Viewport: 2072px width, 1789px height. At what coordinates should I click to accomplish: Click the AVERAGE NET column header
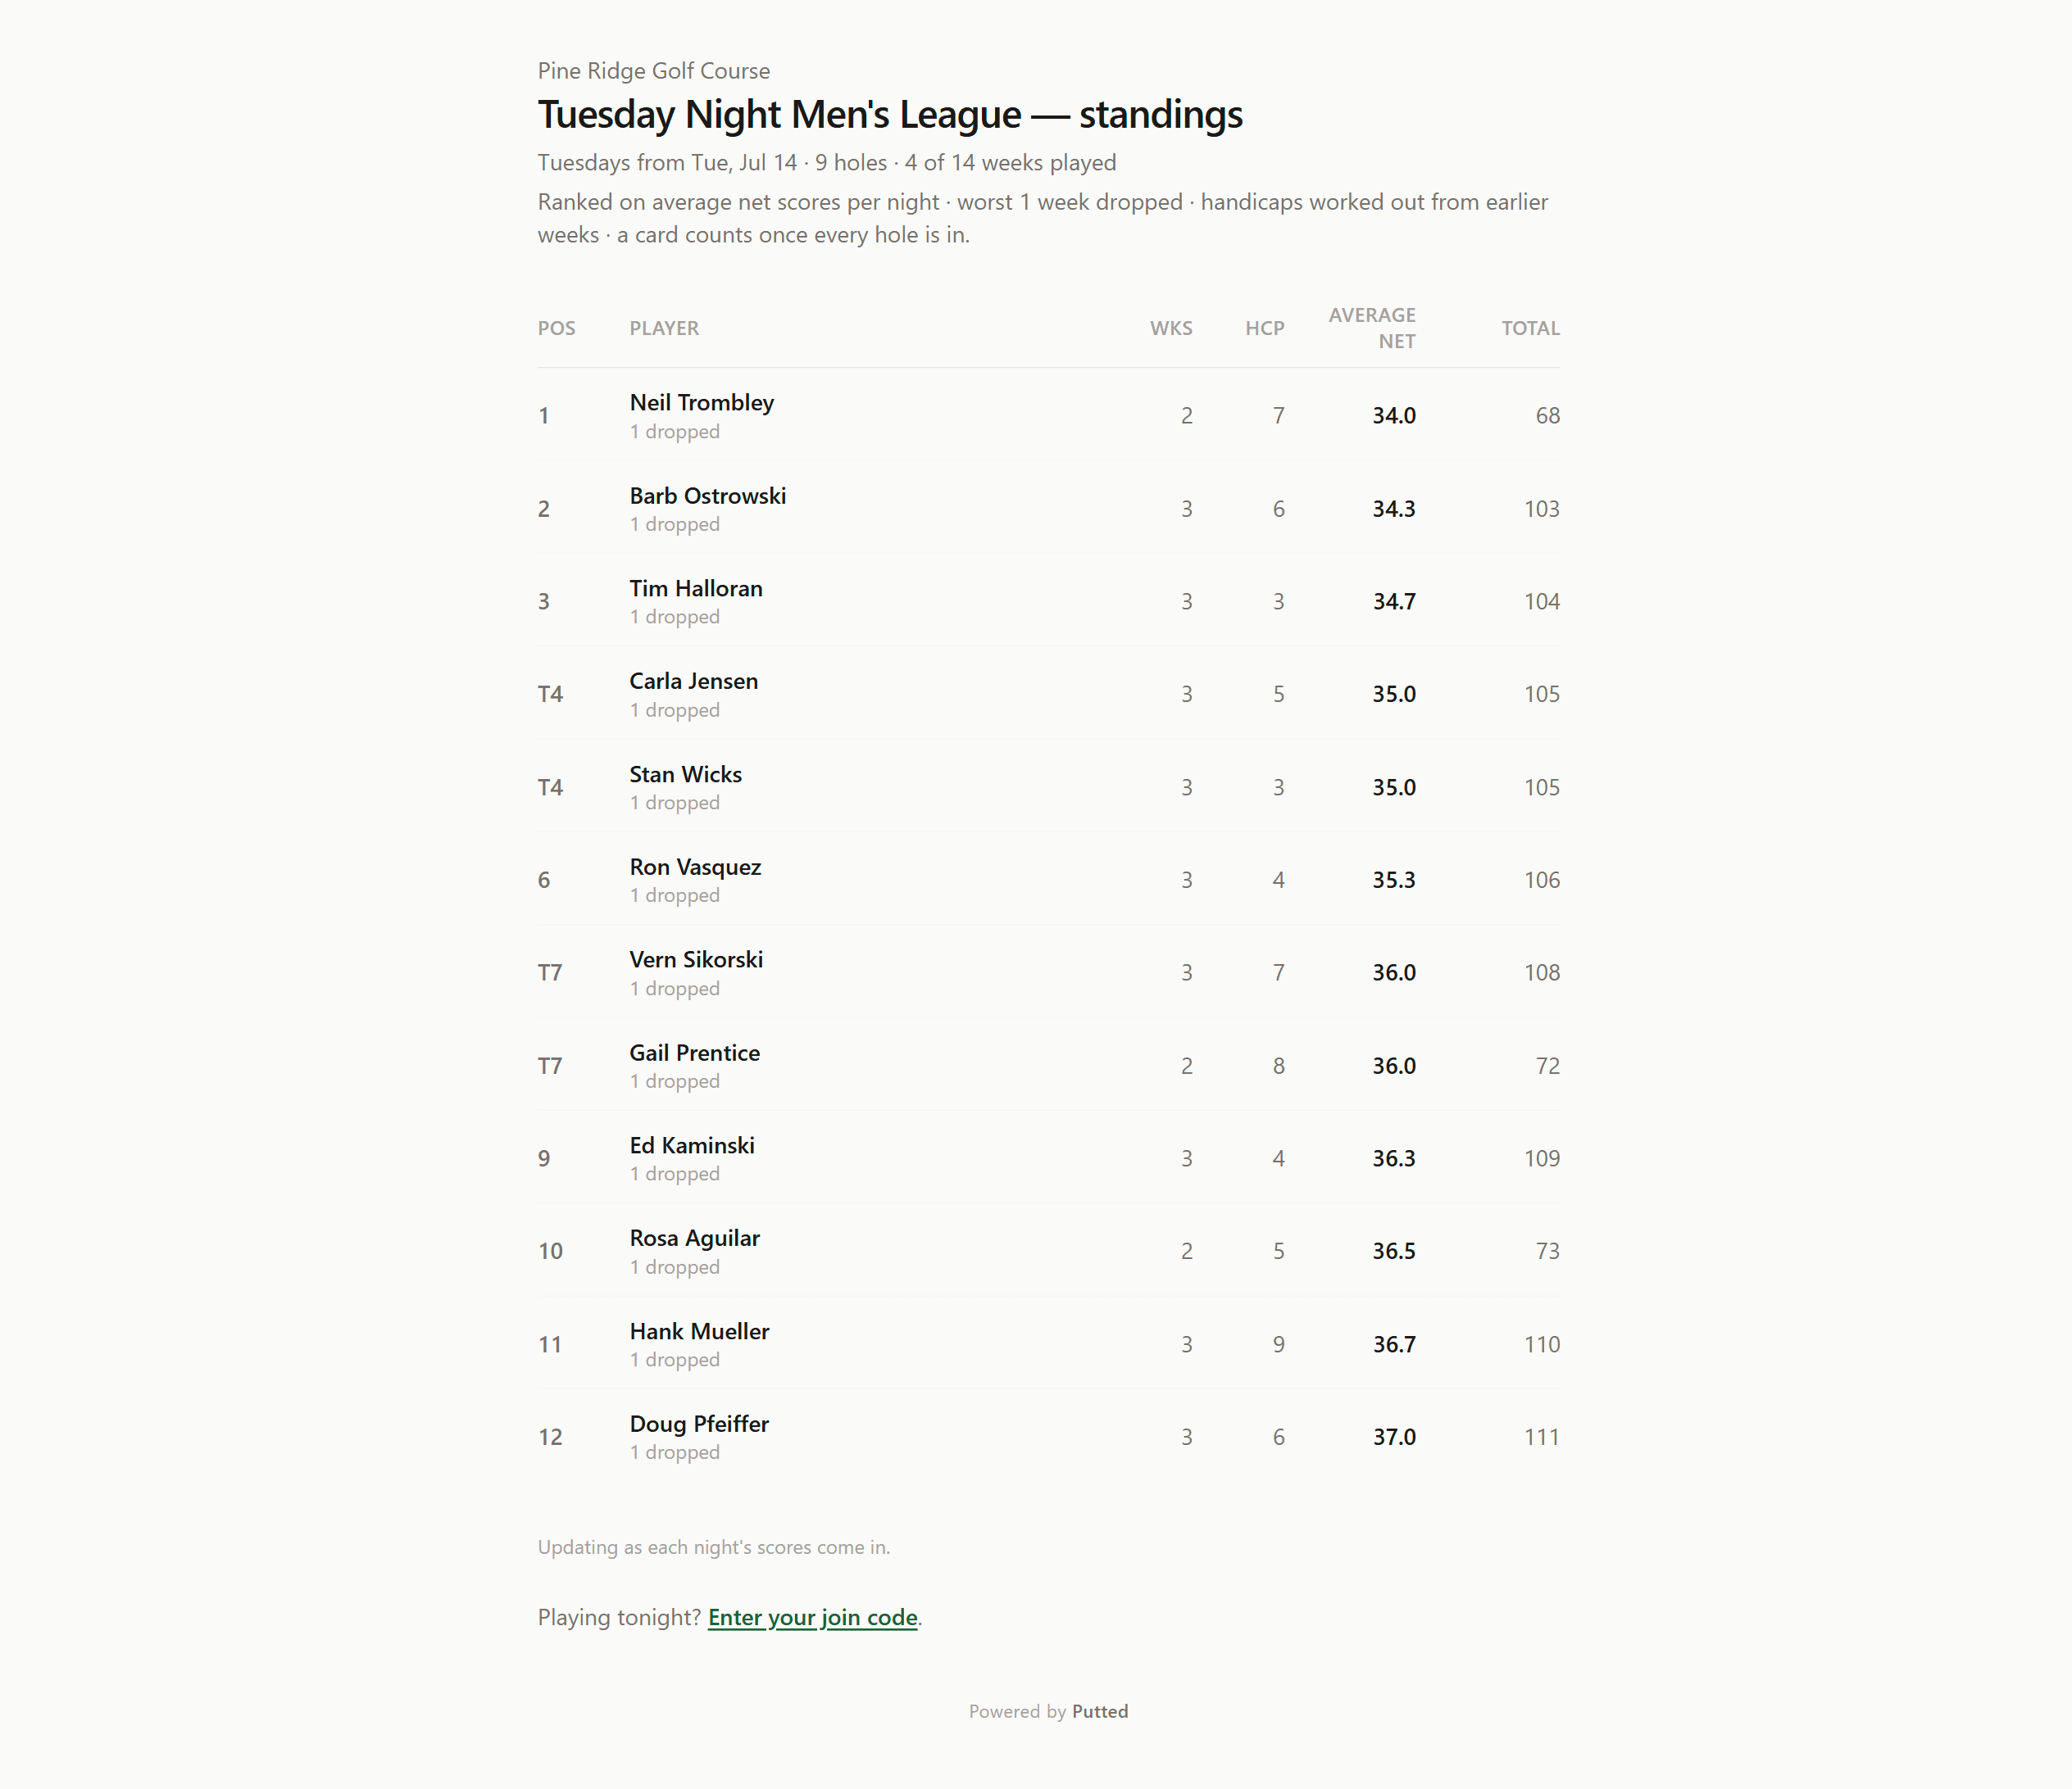[1371, 328]
